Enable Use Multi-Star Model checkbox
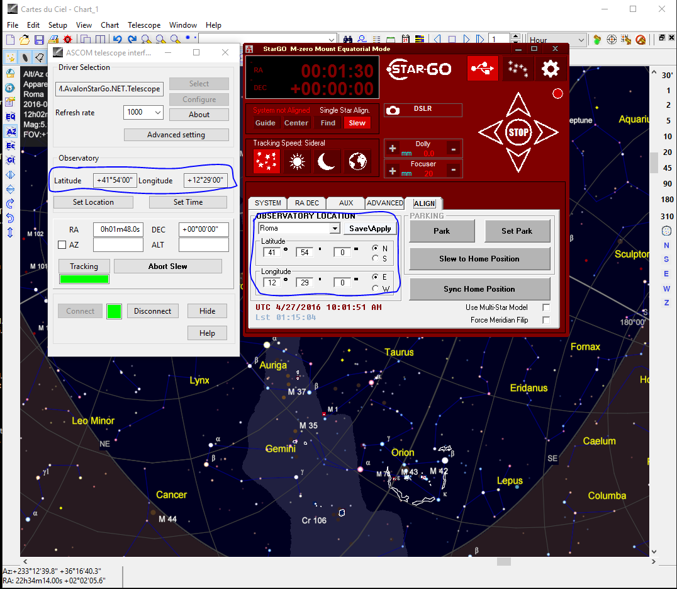Viewport: 677px width, 589px height. click(546, 307)
